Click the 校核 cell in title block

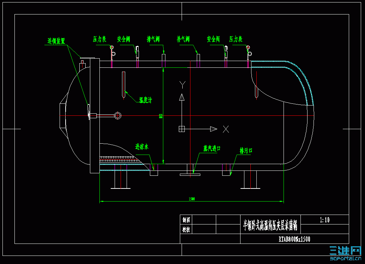[x=186, y=229]
